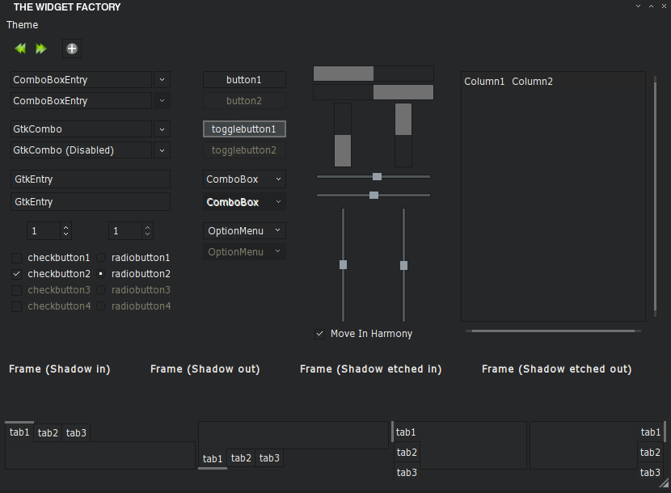The width and height of the screenshot is (671, 493).
Task: Decrement the second spin box value
Action: pyautogui.click(x=148, y=234)
